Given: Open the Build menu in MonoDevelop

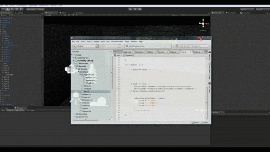Looking at the screenshot, I should click(103, 41).
